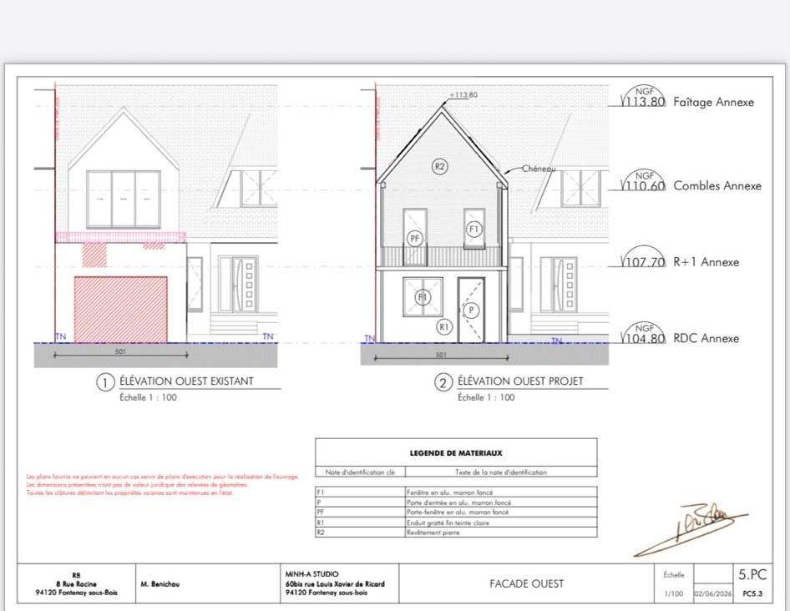Screen dimensions: 790x611
Task: Select the red note starting "Les plans fournis"
Action: point(163,477)
